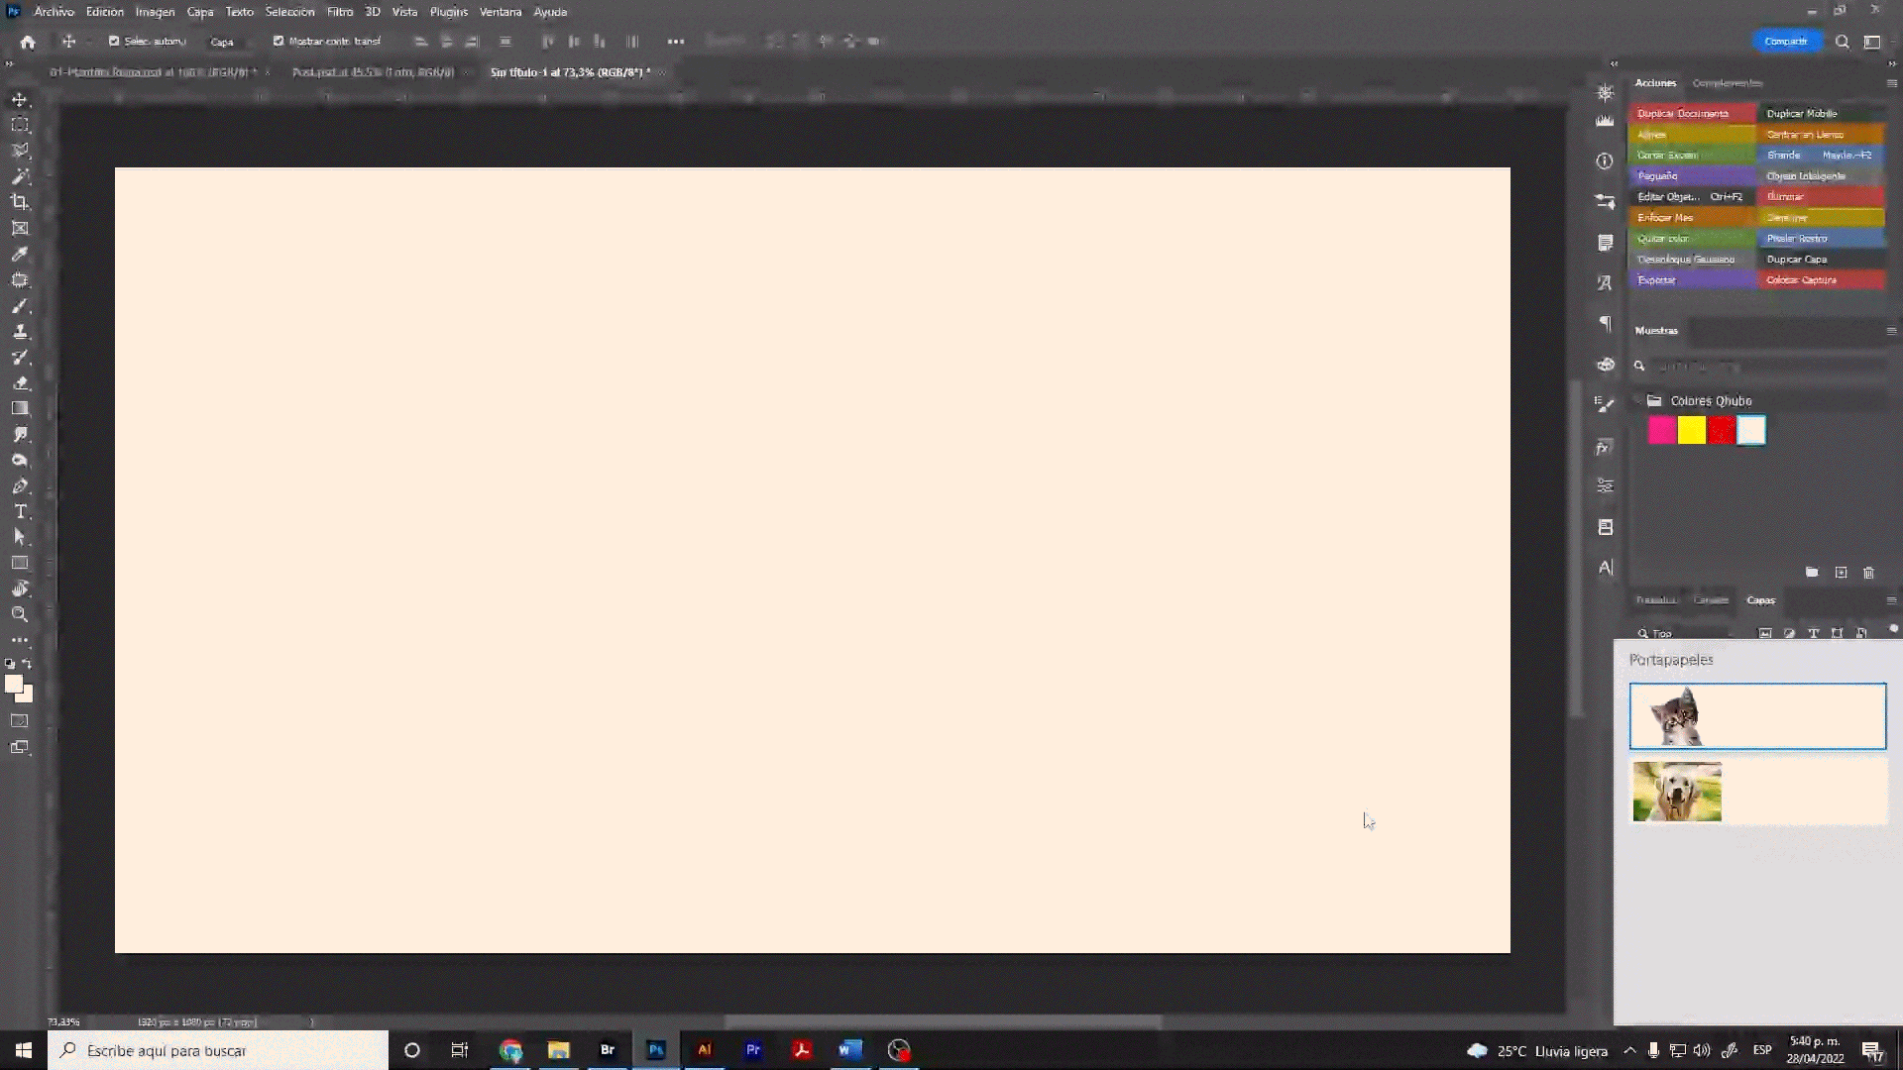
Task: Click the Compartir button
Action: 1785,42
